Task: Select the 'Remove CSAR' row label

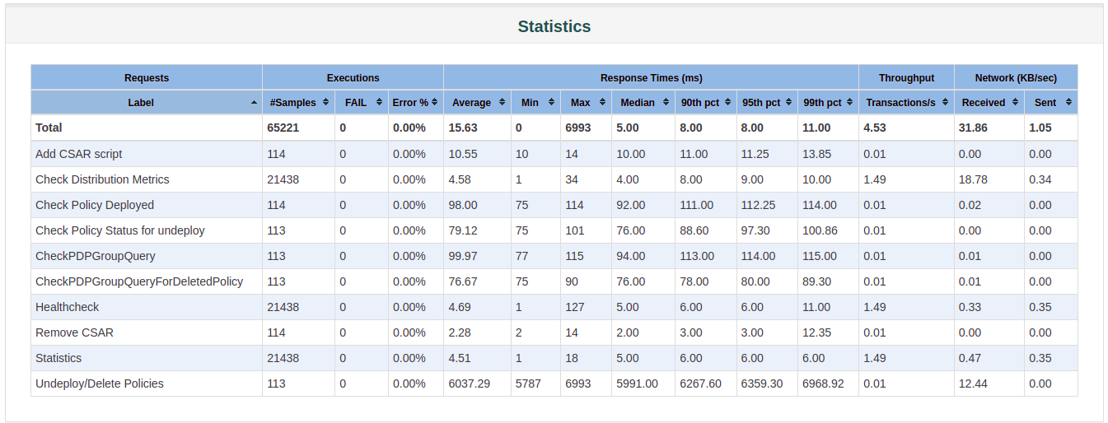Action: point(74,332)
